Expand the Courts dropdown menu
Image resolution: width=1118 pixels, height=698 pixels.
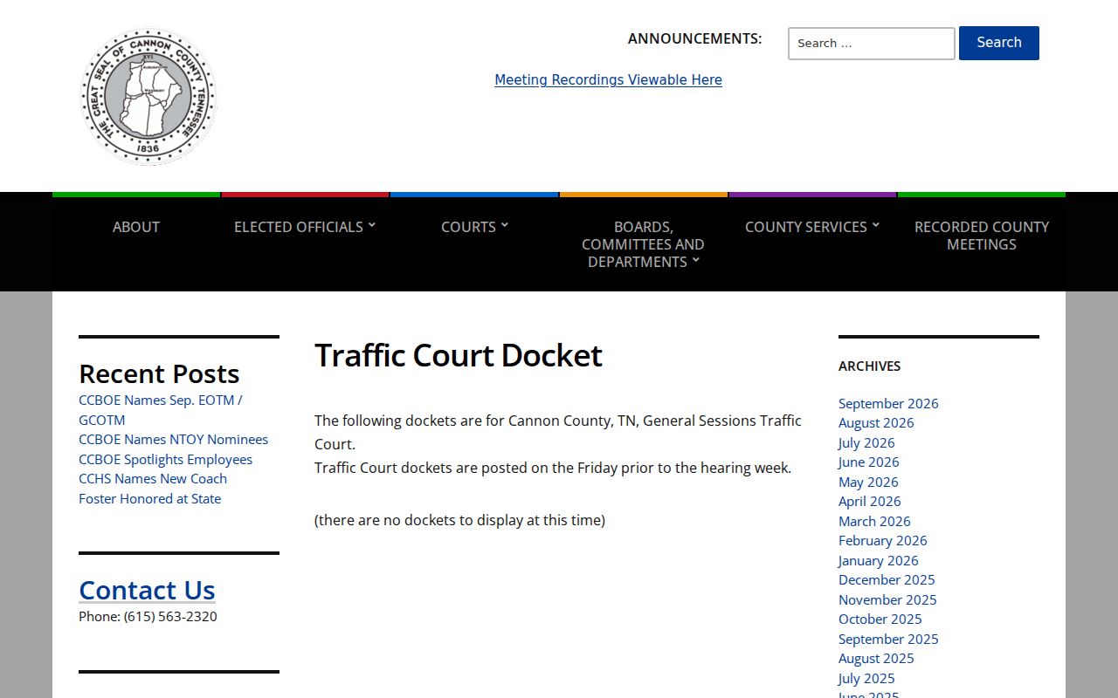(474, 227)
